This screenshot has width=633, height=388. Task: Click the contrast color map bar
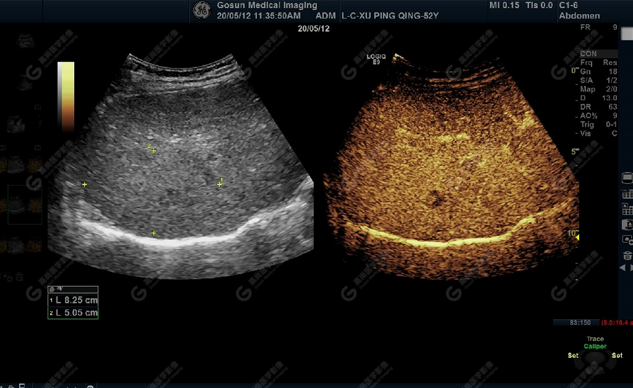66,96
